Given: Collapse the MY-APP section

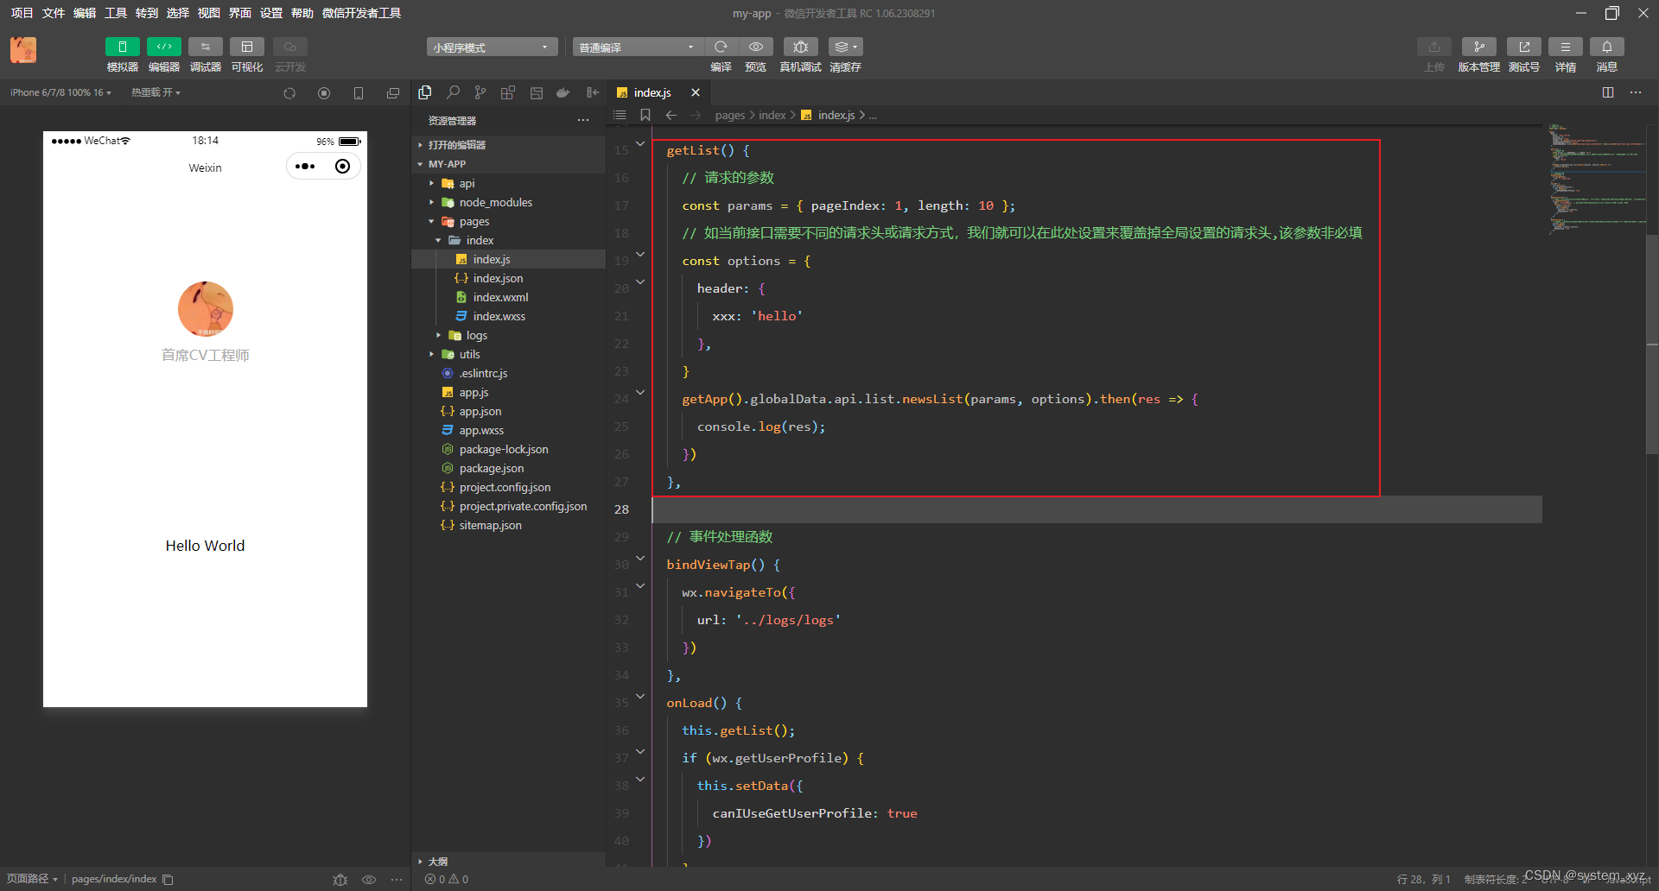Looking at the screenshot, I should point(509,164).
